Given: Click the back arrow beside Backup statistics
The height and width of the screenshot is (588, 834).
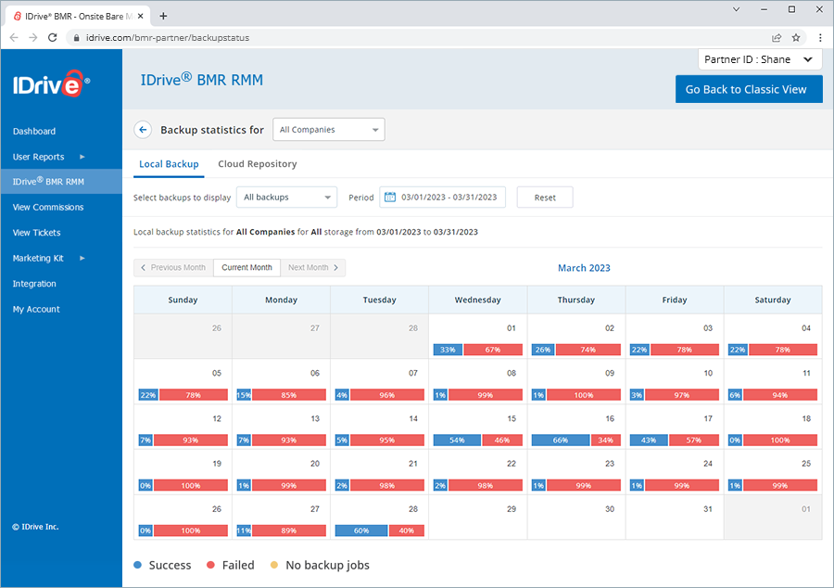Looking at the screenshot, I should tap(143, 130).
